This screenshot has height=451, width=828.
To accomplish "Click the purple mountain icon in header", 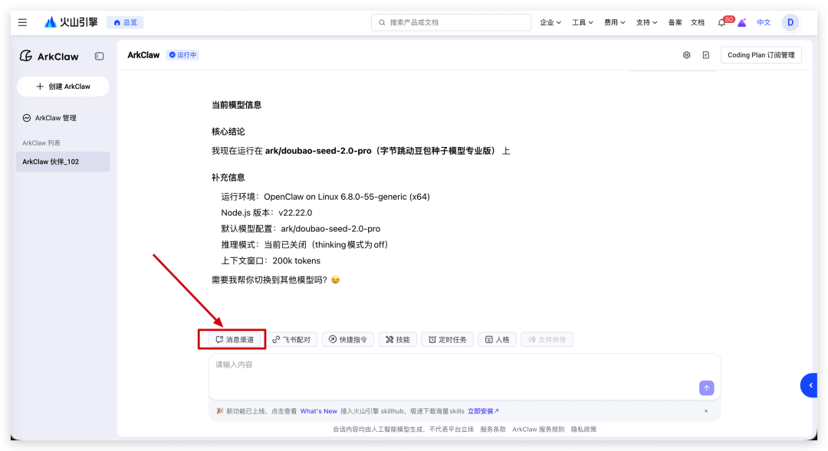I will 741,23.
